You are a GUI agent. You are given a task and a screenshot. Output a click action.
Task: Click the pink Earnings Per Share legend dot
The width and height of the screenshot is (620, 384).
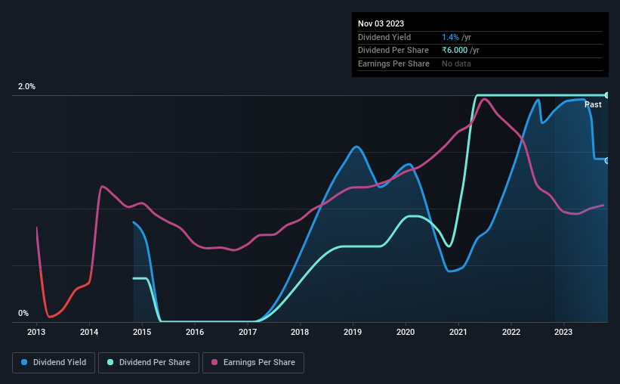click(x=214, y=362)
